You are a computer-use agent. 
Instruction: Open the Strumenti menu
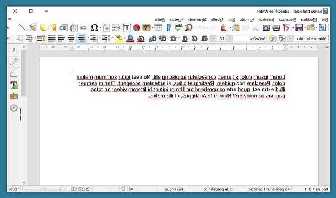197,19
